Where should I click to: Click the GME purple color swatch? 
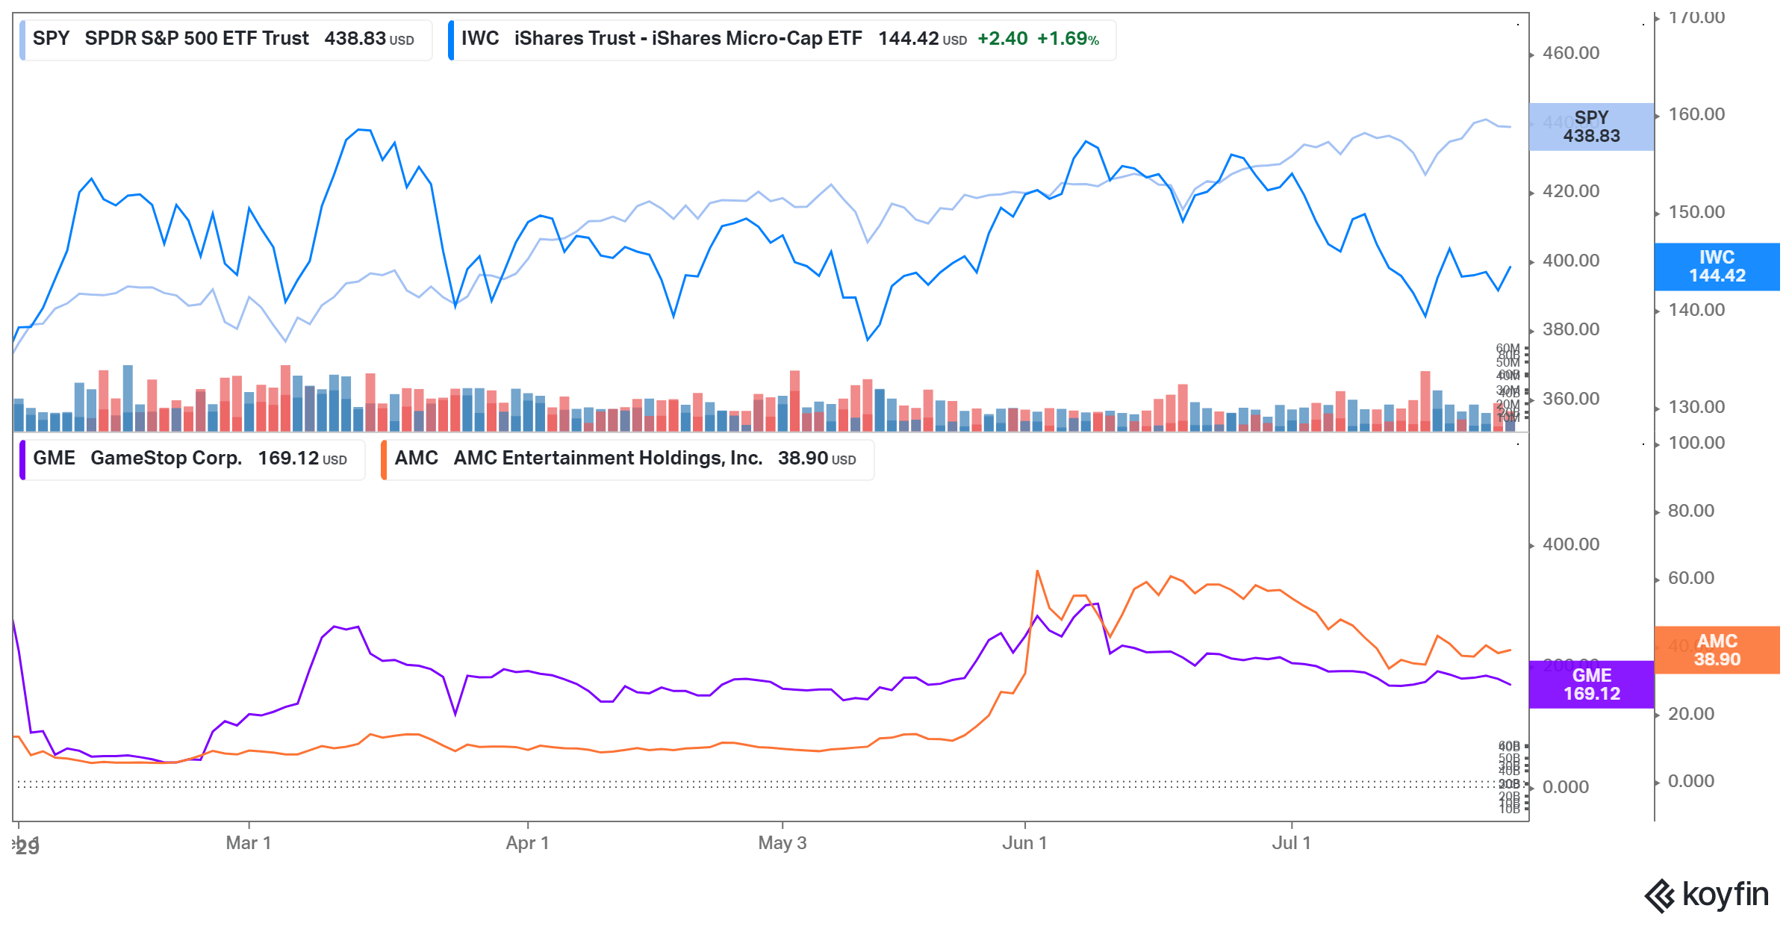(x=22, y=460)
